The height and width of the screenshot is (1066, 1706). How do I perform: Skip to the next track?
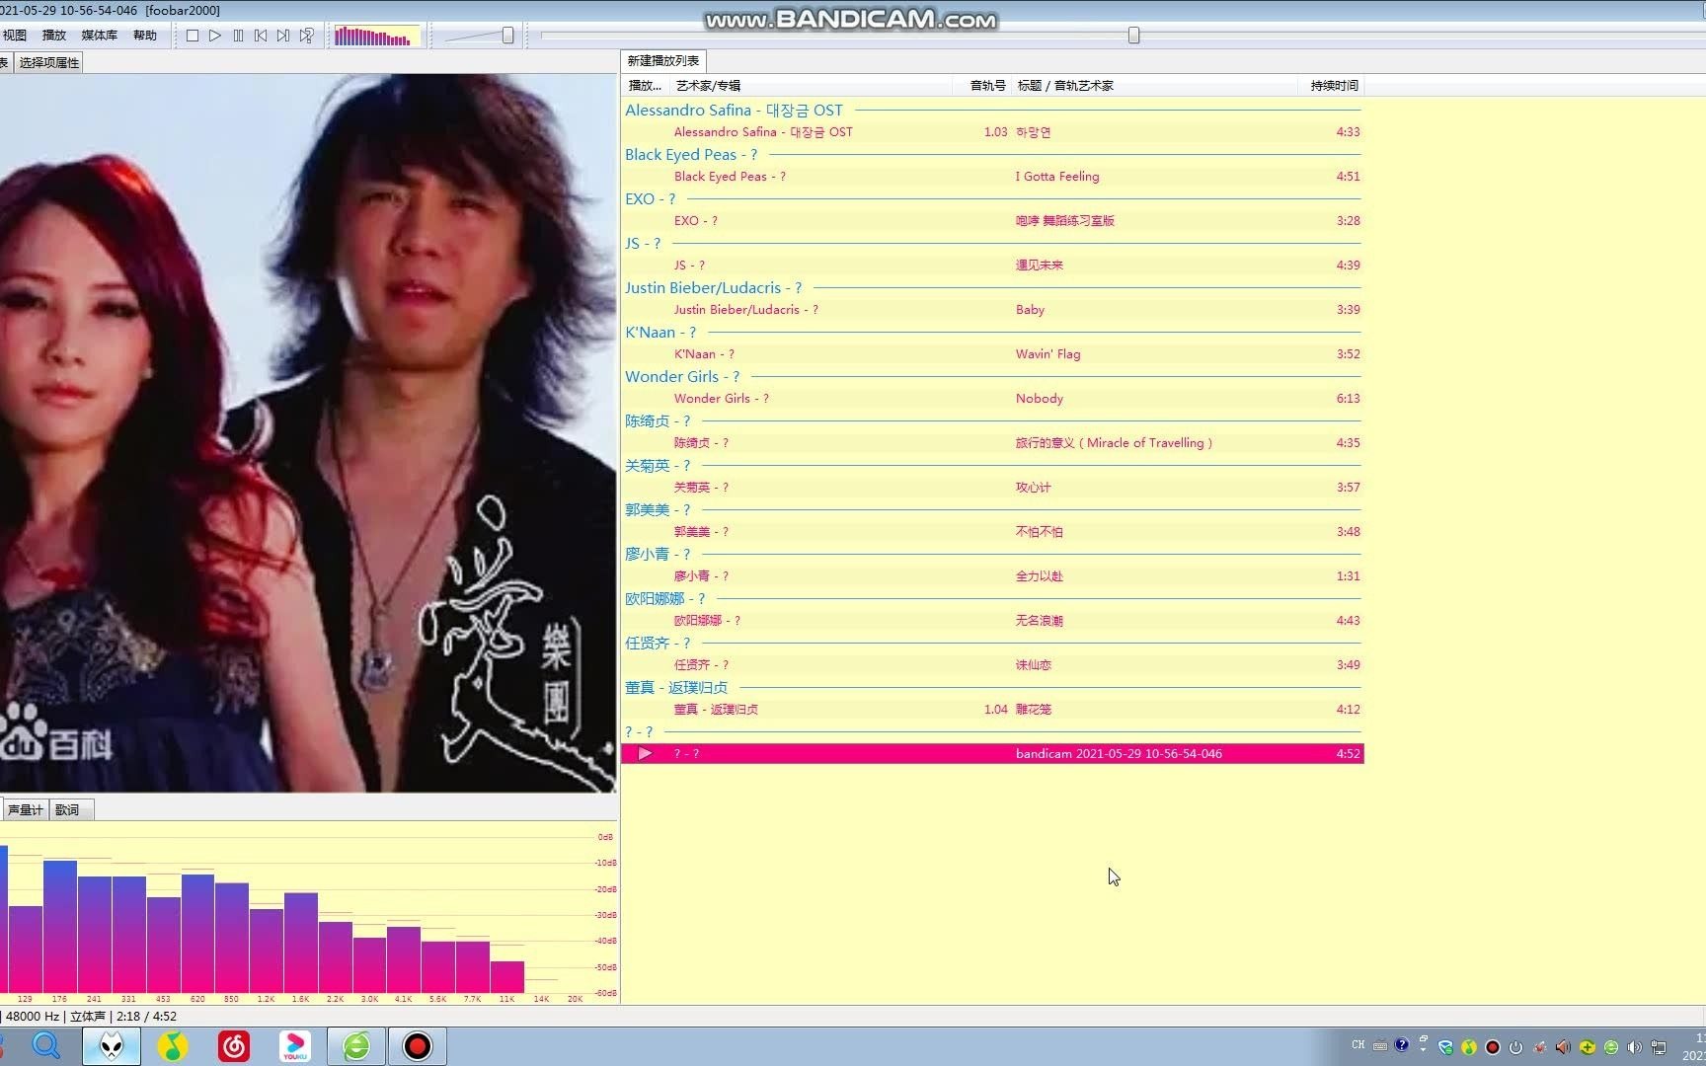click(x=283, y=36)
